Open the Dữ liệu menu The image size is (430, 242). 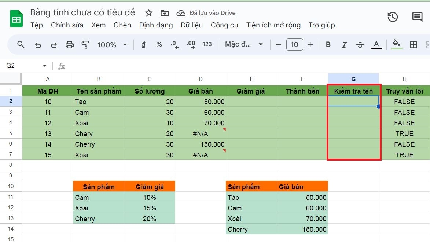(x=192, y=25)
